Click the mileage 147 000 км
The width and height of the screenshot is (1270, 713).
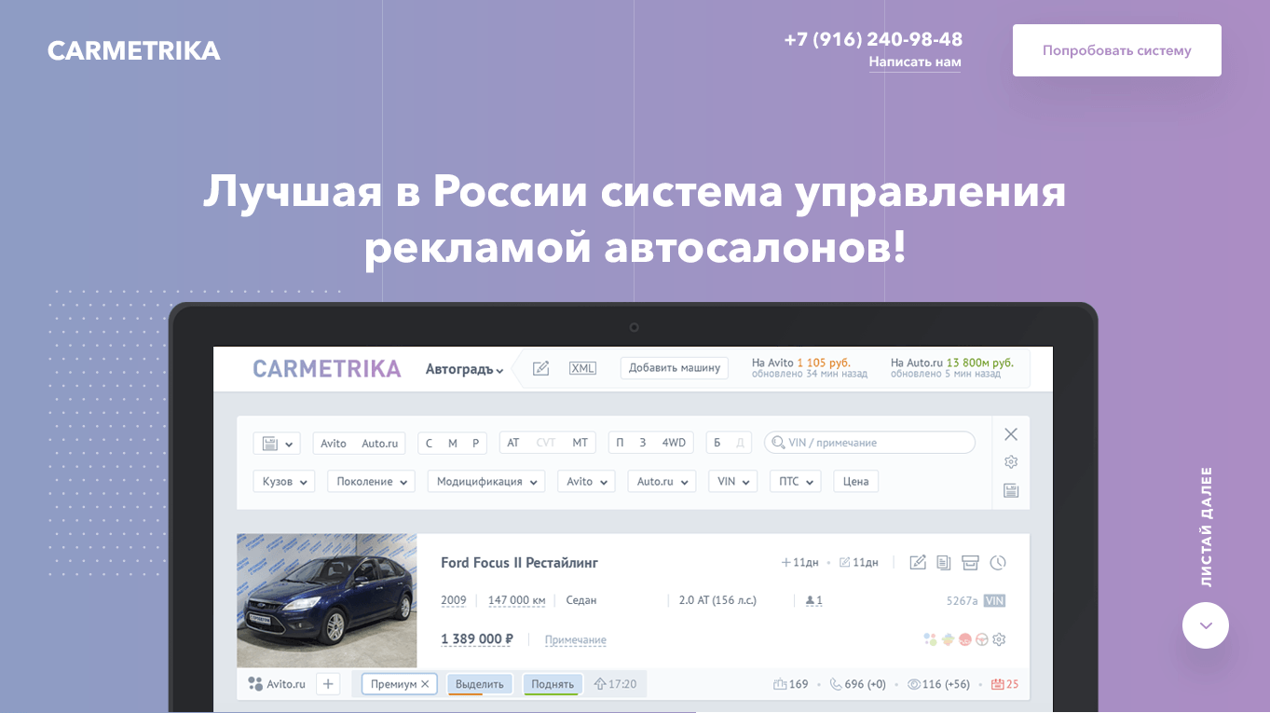[516, 601]
